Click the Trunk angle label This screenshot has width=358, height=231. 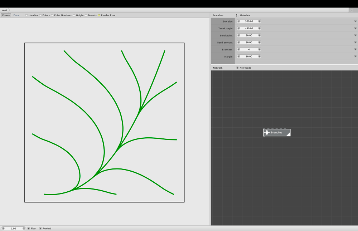pos(225,29)
